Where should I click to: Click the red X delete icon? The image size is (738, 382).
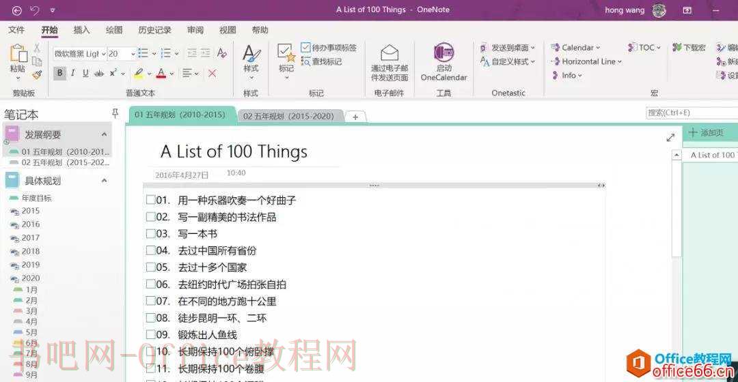click(213, 73)
